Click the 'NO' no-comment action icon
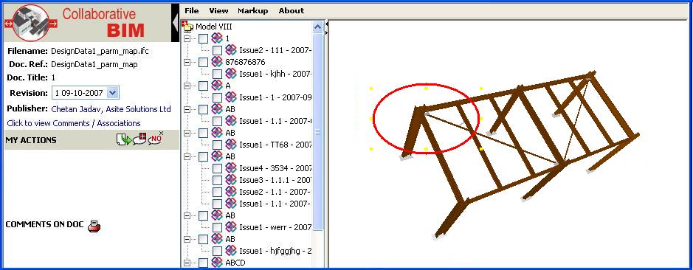Image resolution: width=693 pixels, height=270 pixels. (156, 138)
